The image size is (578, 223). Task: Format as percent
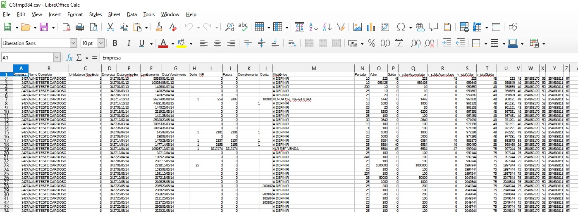pos(372,43)
